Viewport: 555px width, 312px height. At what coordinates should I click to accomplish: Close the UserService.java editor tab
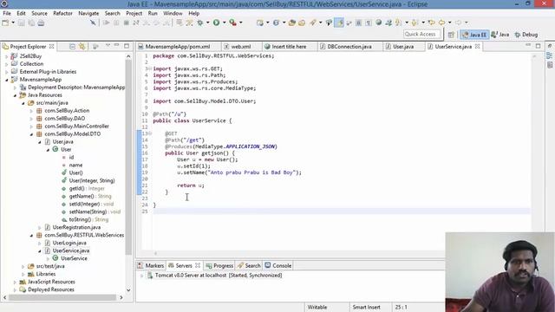[478, 46]
